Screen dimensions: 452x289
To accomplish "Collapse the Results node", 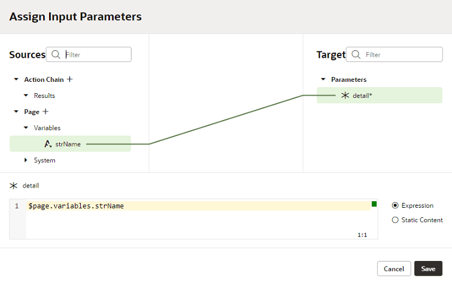I will [26, 96].
